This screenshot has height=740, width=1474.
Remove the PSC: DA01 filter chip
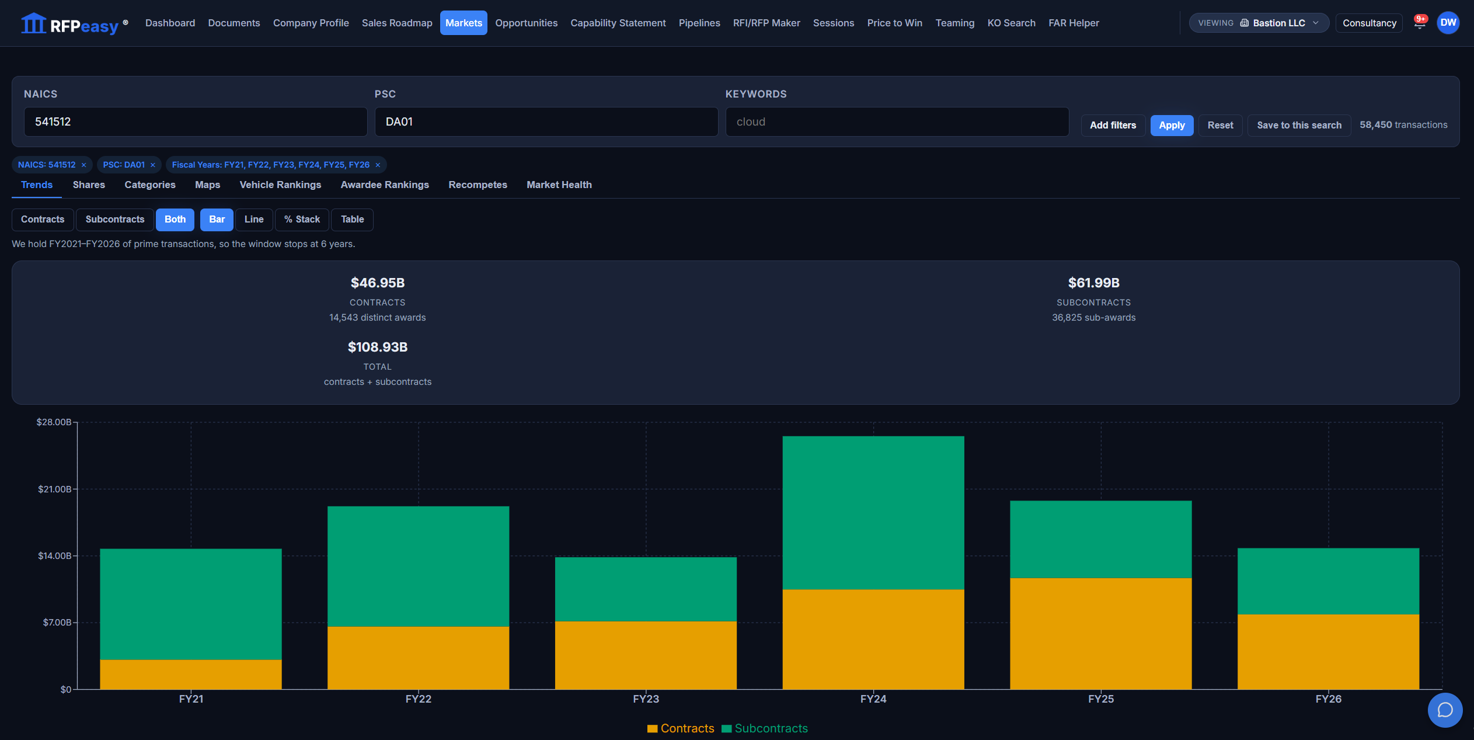pyautogui.click(x=153, y=165)
